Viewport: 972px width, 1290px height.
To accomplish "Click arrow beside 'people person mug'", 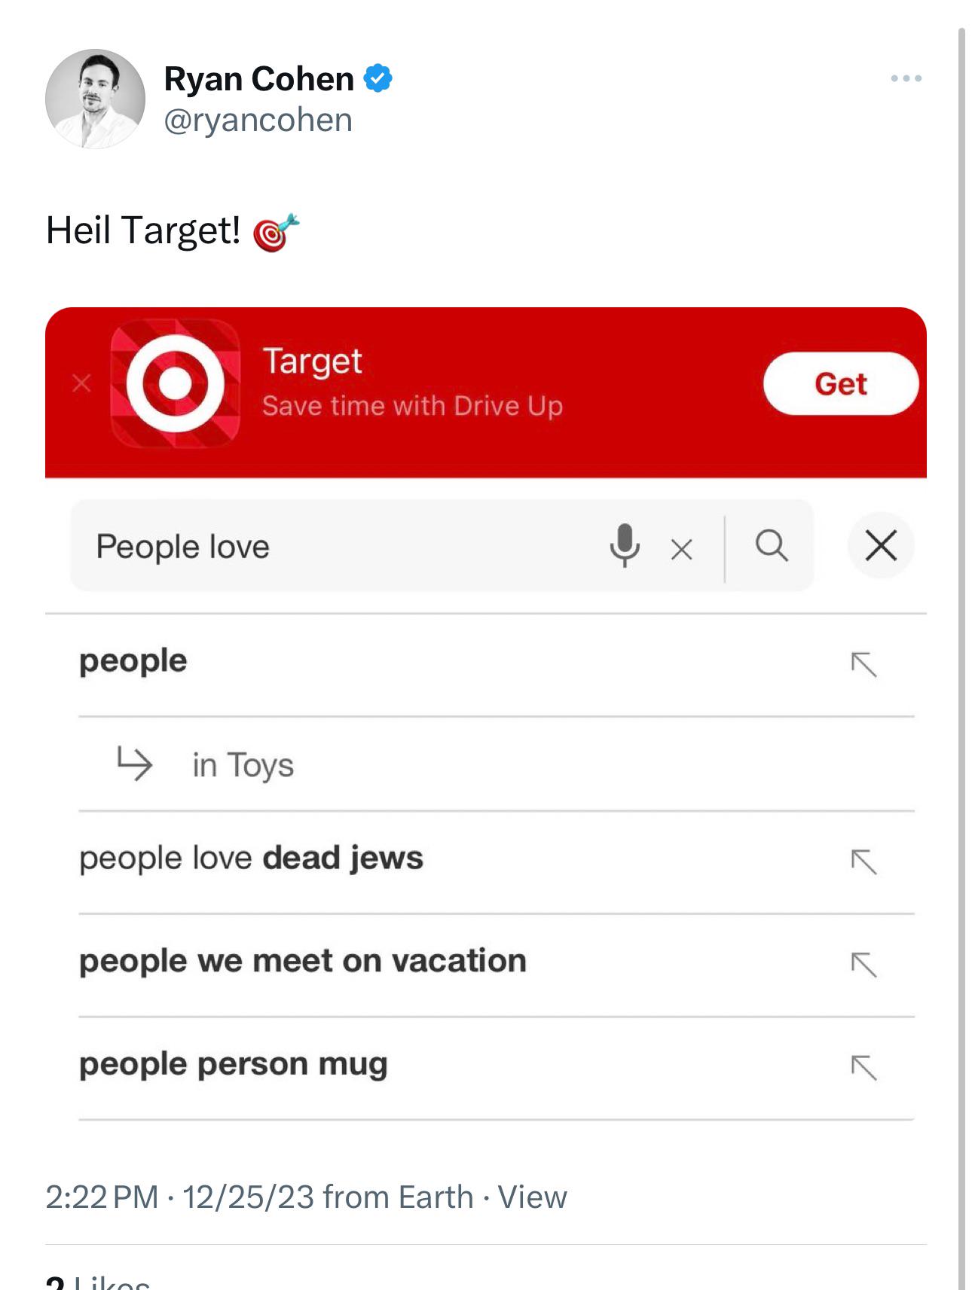I will (x=863, y=1067).
